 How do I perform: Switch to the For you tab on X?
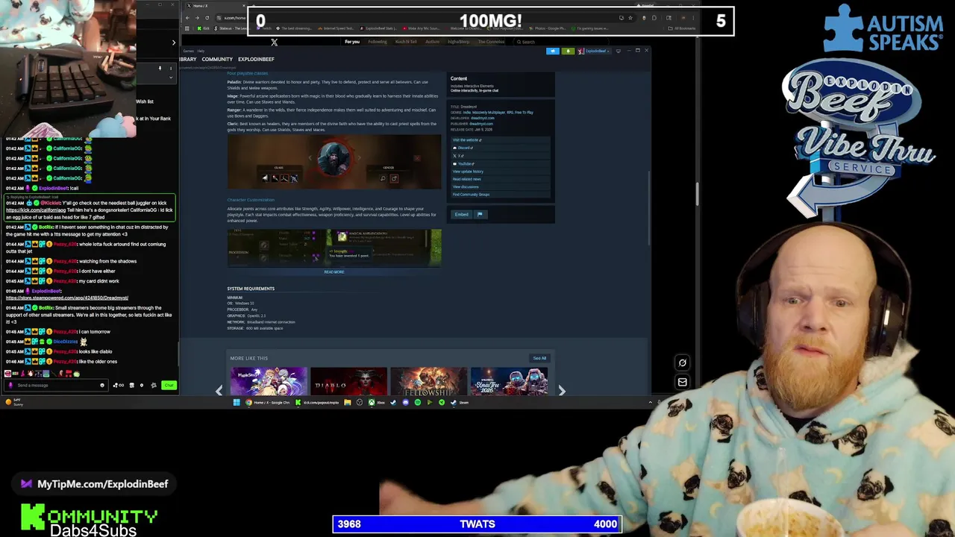pyautogui.click(x=352, y=42)
